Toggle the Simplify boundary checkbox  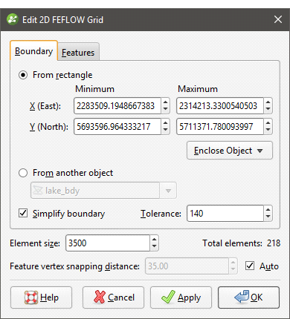point(23,213)
